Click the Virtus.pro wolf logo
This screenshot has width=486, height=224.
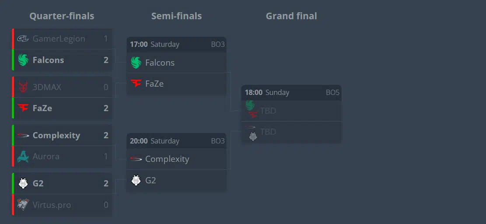(x=23, y=204)
